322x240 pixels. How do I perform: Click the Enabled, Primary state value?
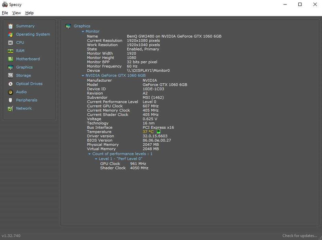(x=143, y=49)
